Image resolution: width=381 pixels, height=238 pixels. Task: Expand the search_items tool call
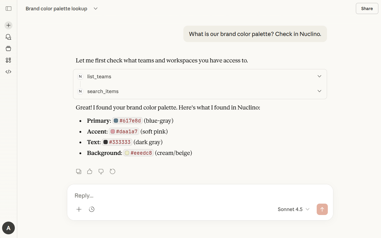click(x=319, y=91)
